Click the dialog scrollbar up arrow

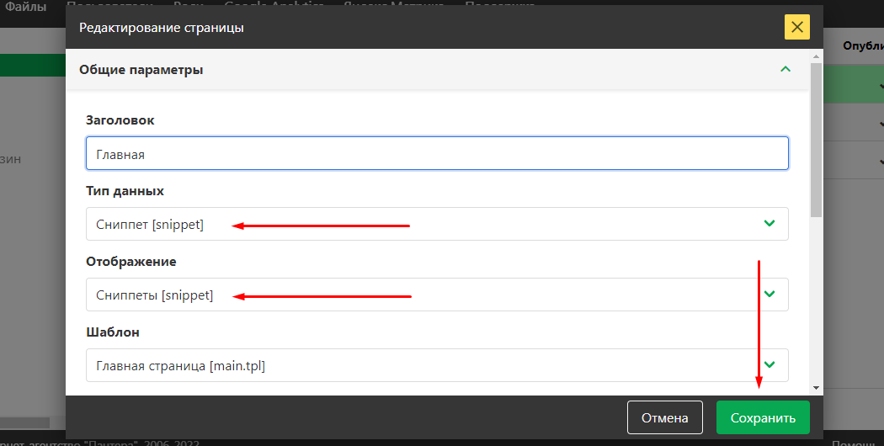tap(815, 56)
